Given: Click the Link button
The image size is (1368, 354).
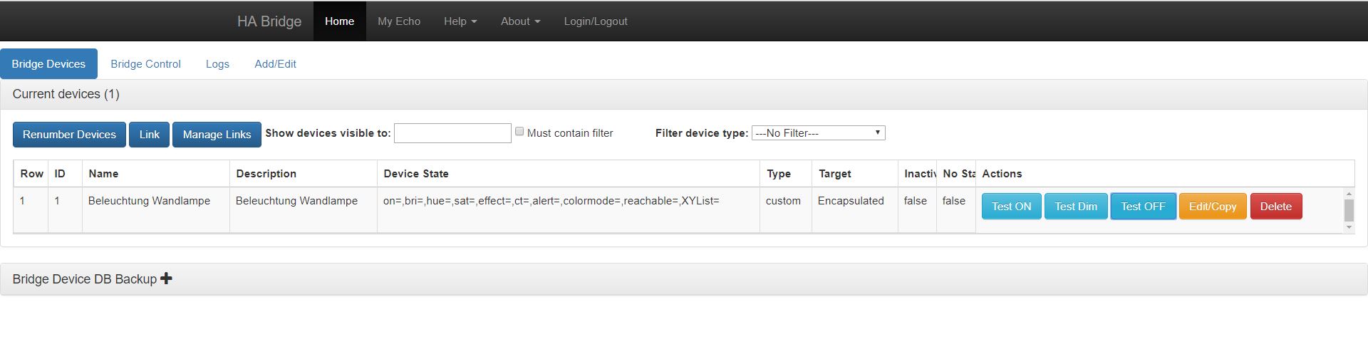Looking at the screenshot, I should click(x=149, y=135).
